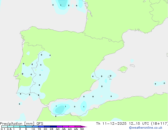
Task: Click the 35–40 mm legend color swatch
Action: tap(66, 127)
